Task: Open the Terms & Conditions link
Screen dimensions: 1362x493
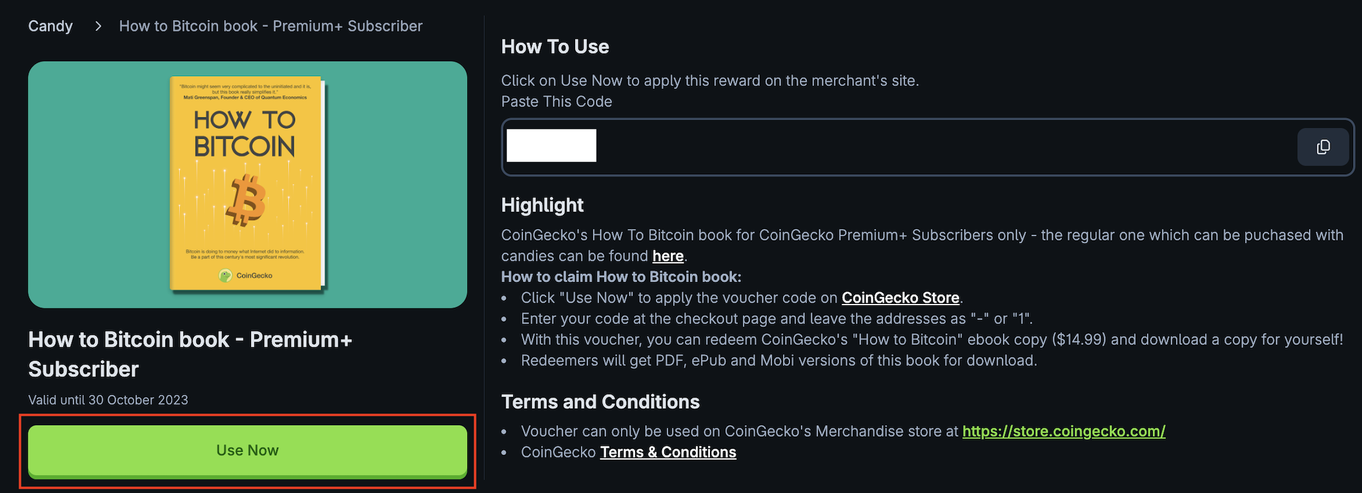Action: tap(667, 452)
